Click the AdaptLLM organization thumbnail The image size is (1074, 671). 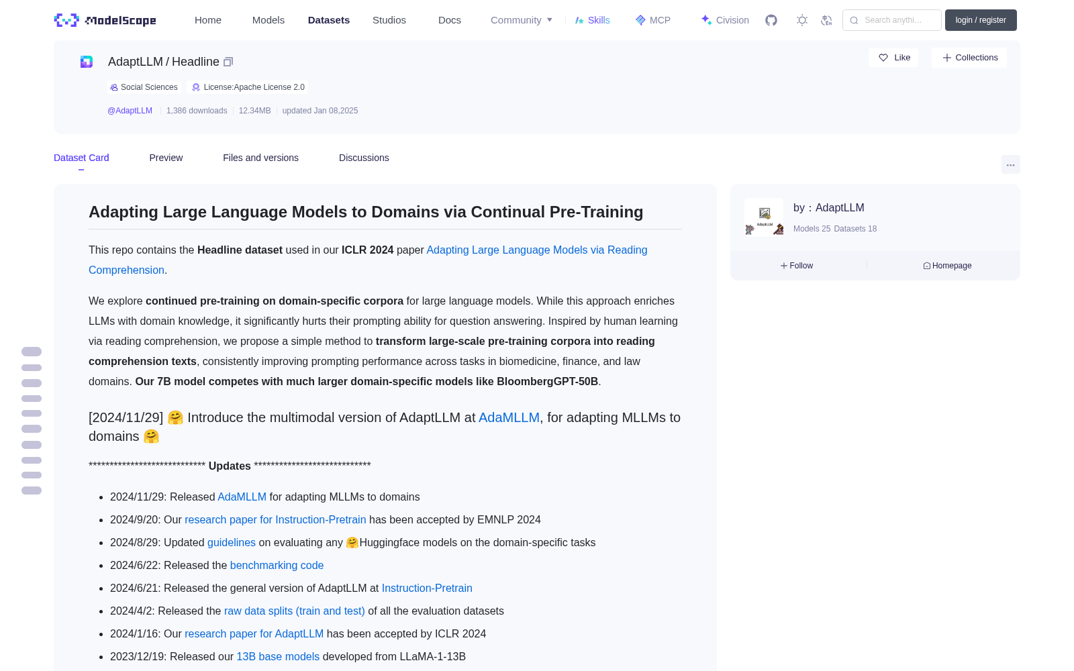(764, 217)
